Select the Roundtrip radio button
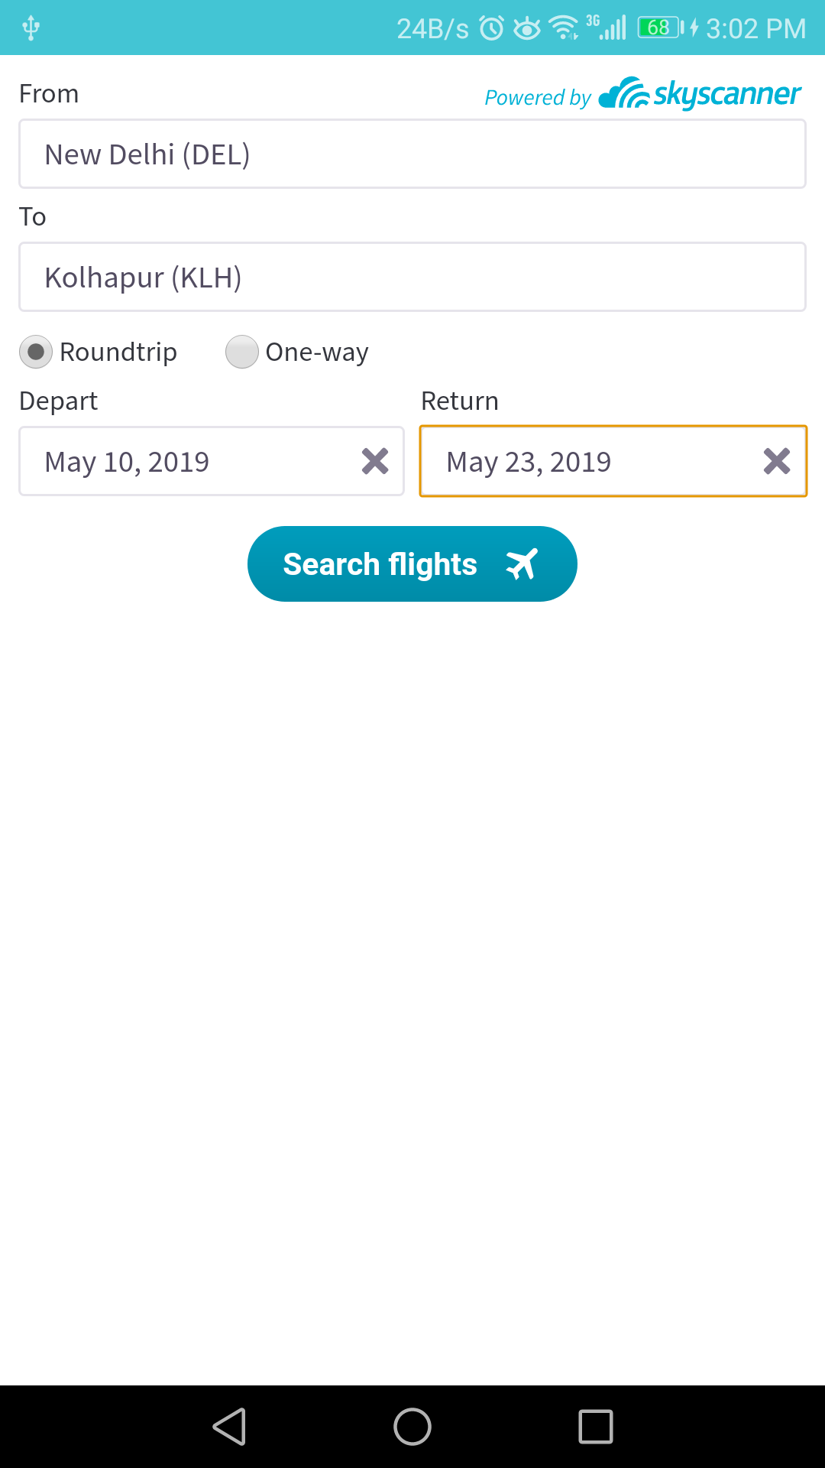 point(36,352)
